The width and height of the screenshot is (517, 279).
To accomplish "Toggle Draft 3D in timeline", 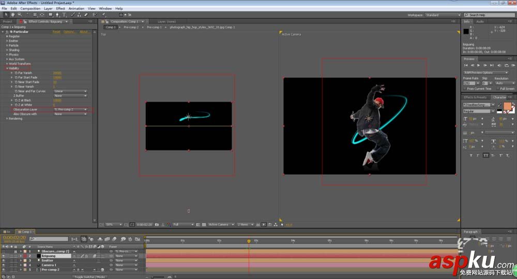I will click(x=91, y=239).
